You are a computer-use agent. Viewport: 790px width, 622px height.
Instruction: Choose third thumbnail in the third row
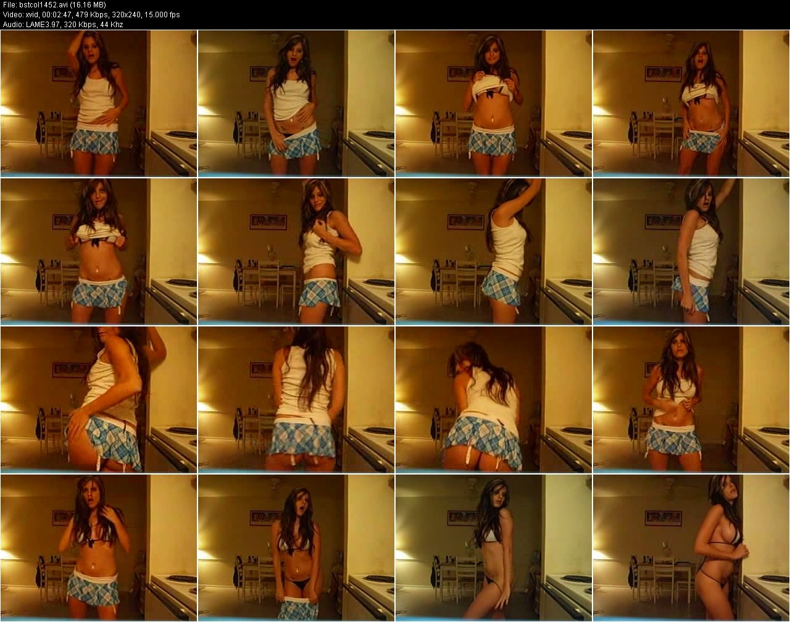[x=494, y=400]
